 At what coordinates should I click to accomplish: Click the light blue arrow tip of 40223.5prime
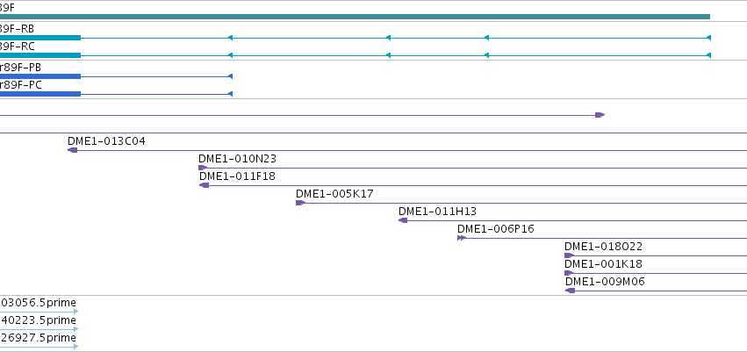pyautogui.click(x=76, y=329)
